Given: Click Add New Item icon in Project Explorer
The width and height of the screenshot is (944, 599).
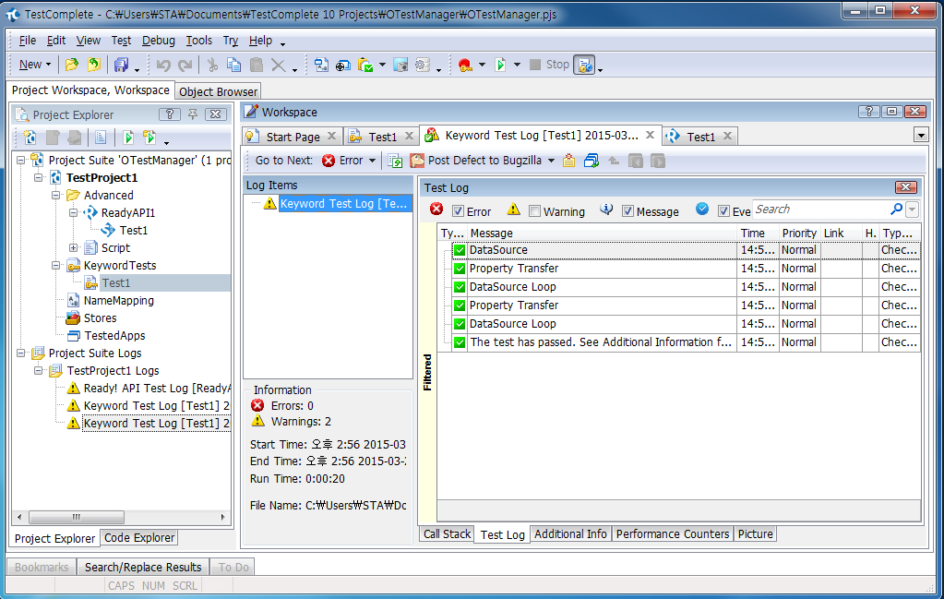Looking at the screenshot, I should 30,138.
